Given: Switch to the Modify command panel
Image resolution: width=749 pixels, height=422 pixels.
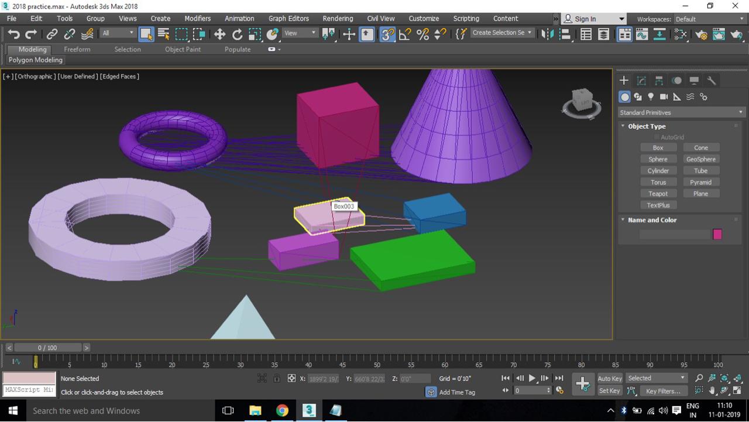Looking at the screenshot, I should coord(641,80).
